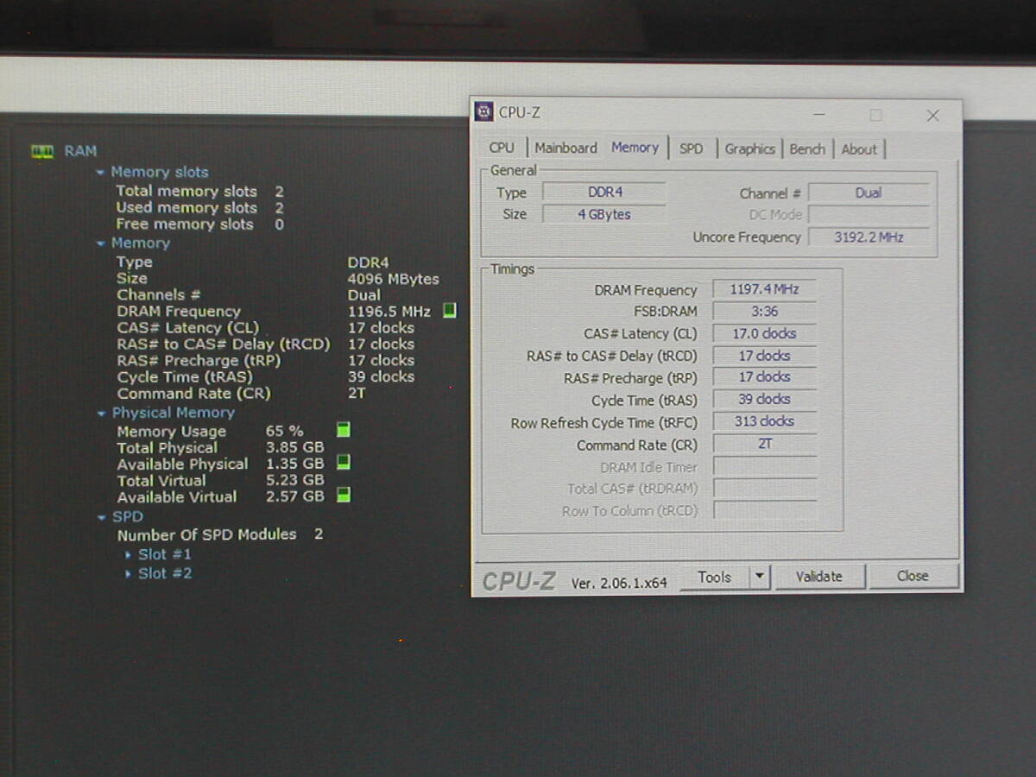The width and height of the screenshot is (1036, 777).
Task: Click the Used memory slots row in Speccy
Action: (200, 208)
